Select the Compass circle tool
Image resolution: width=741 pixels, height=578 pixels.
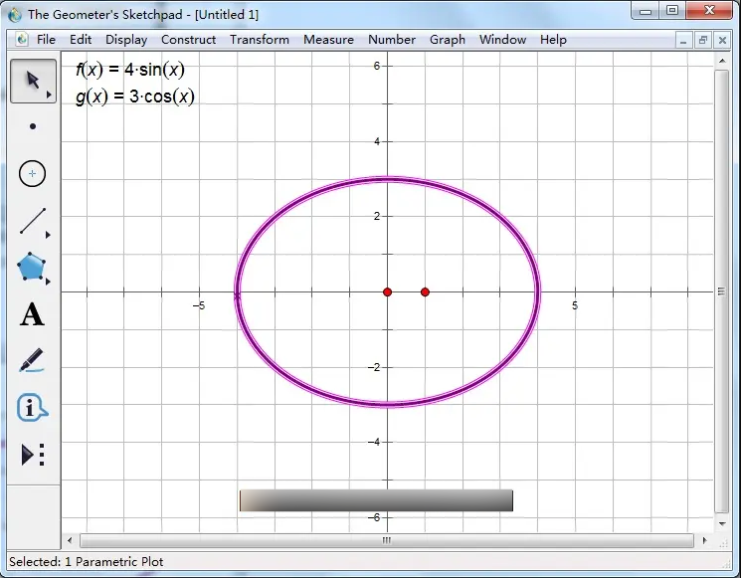click(32, 174)
